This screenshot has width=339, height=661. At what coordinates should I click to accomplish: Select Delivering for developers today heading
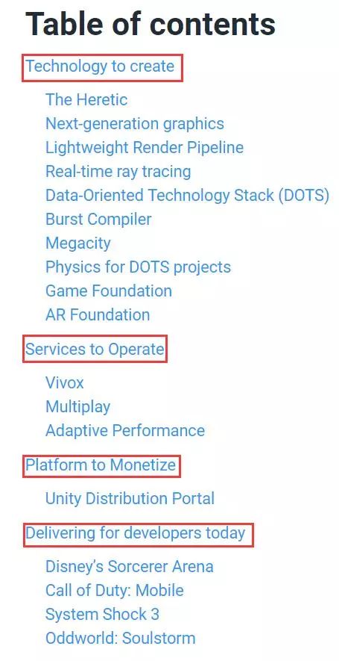click(x=135, y=533)
